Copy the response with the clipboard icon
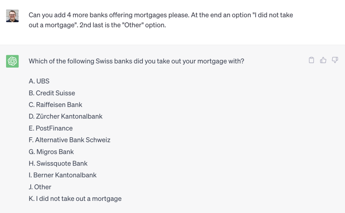 click(x=311, y=60)
